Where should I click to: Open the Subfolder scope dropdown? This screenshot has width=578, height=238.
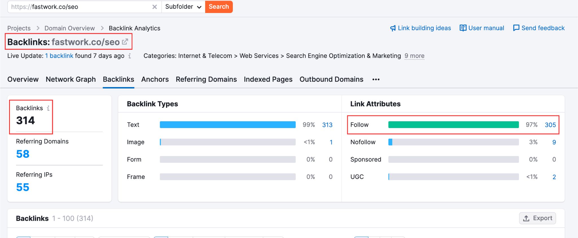coord(183,7)
